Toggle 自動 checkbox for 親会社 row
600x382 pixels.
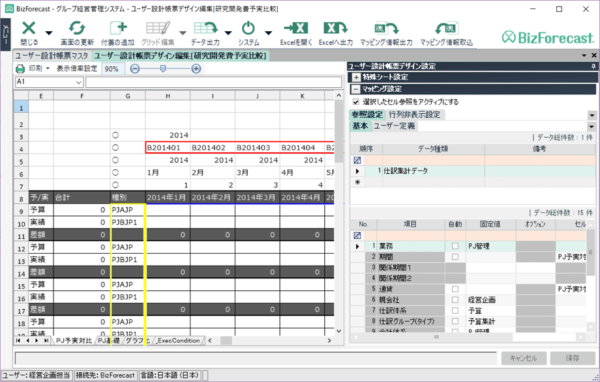pos(455,299)
